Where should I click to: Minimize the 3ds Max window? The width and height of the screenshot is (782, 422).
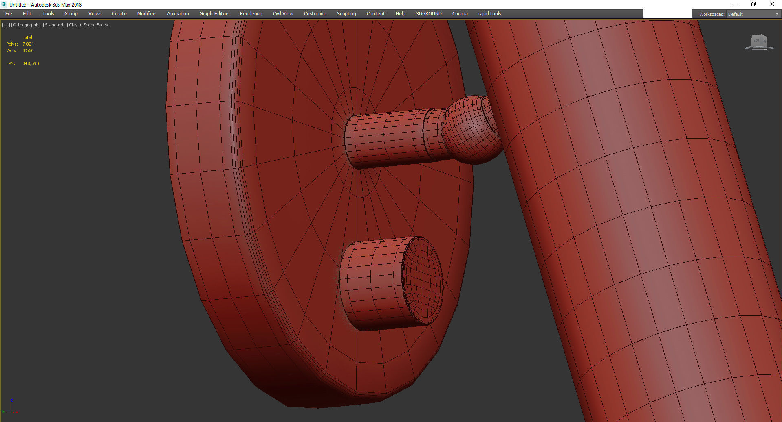[735, 4]
